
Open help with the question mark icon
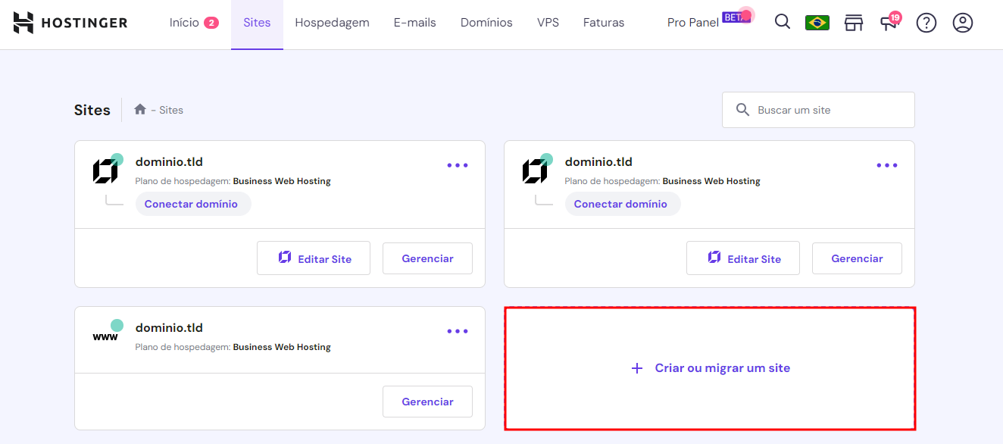click(x=926, y=23)
